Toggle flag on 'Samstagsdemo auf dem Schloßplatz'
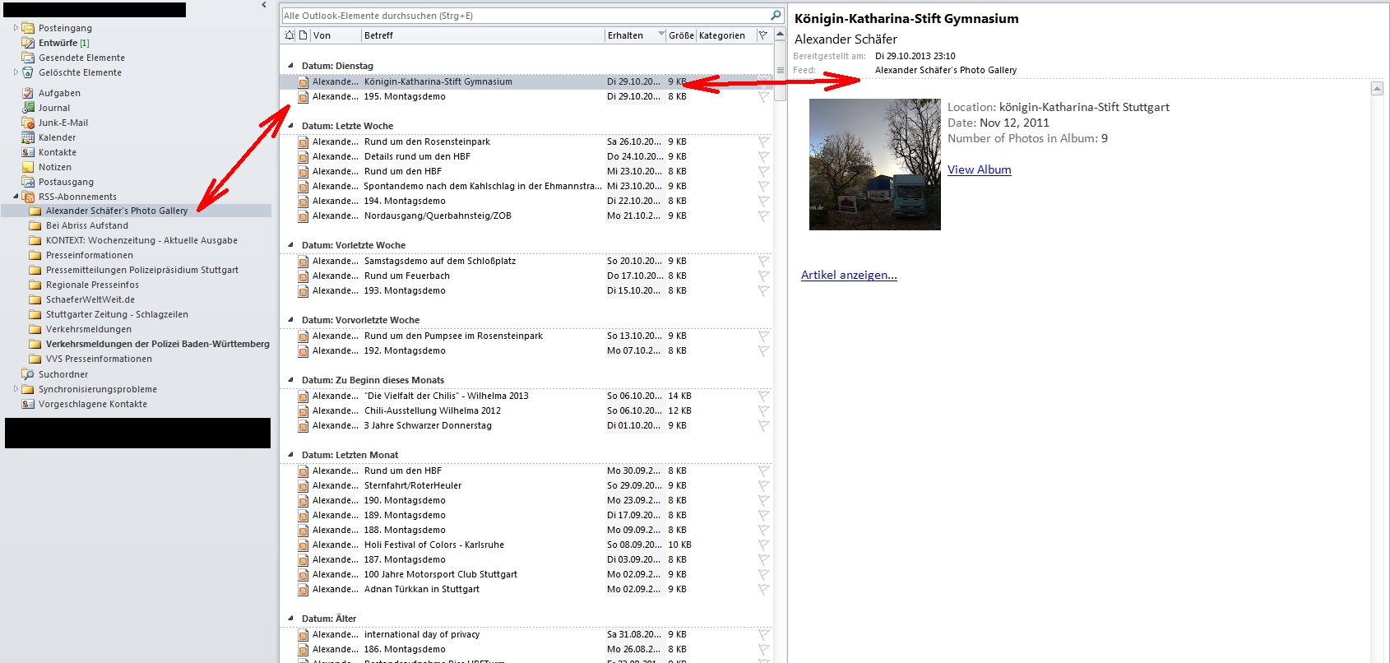The width and height of the screenshot is (1390, 663). click(763, 262)
